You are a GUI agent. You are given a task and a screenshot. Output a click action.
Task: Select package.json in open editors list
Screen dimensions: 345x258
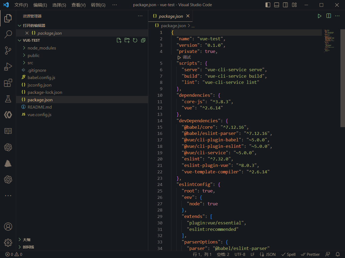click(x=82, y=33)
